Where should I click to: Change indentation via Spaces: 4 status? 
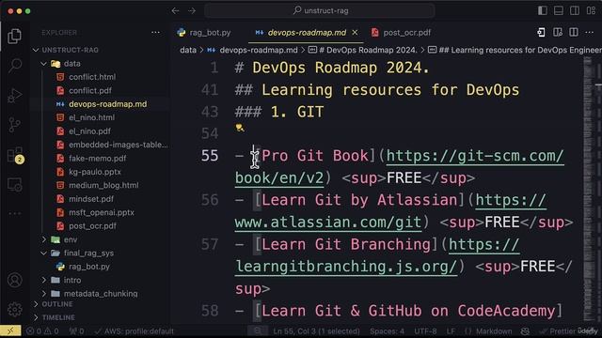pyautogui.click(x=387, y=331)
